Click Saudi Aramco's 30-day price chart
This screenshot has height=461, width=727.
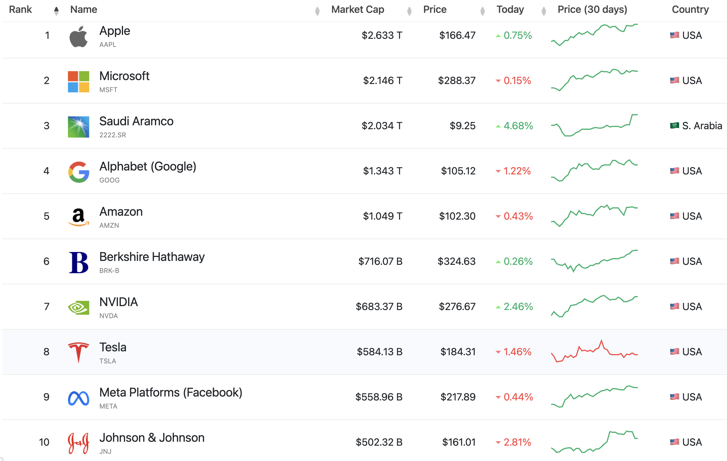pos(594,125)
